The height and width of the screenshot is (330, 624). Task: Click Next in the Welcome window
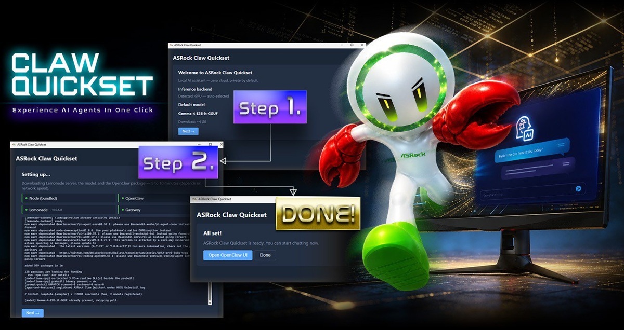188,131
